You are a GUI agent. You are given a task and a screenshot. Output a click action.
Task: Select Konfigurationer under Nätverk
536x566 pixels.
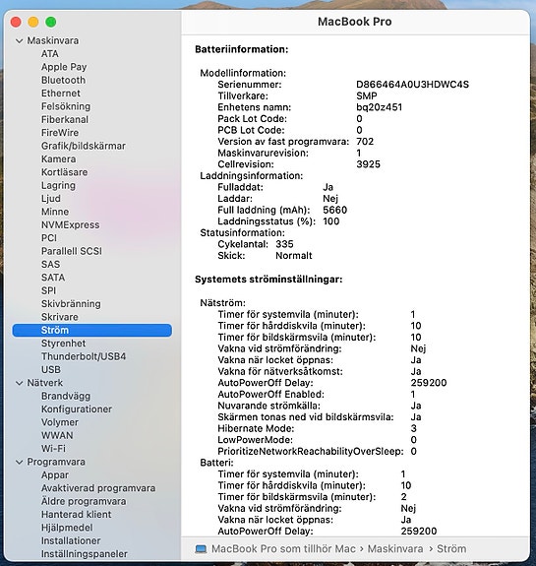[77, 409]
